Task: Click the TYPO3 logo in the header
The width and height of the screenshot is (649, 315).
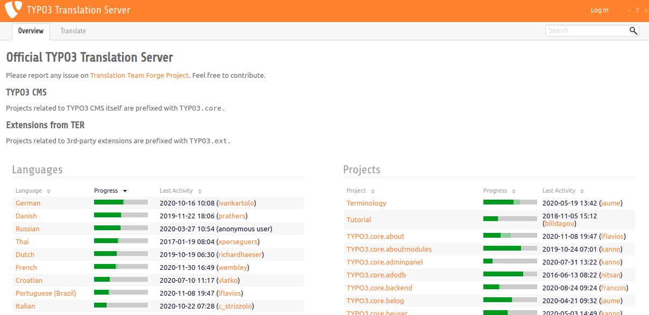Action: [13, 10]
